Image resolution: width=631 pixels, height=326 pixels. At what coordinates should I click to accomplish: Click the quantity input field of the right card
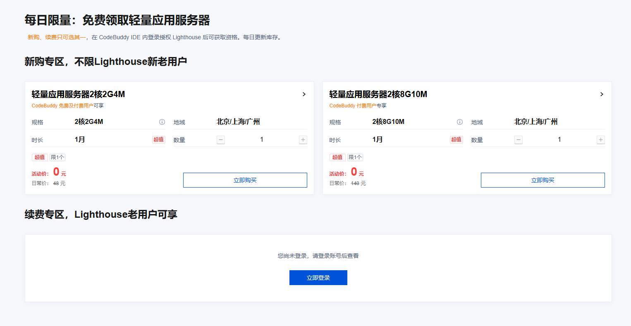pos(559,140)
